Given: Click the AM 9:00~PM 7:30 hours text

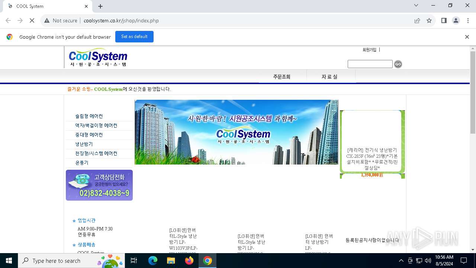Looking at the screenshot, I should (95, 229).
